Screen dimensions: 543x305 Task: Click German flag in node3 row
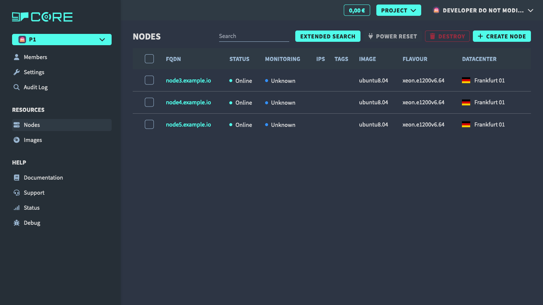tap(466, 81)
